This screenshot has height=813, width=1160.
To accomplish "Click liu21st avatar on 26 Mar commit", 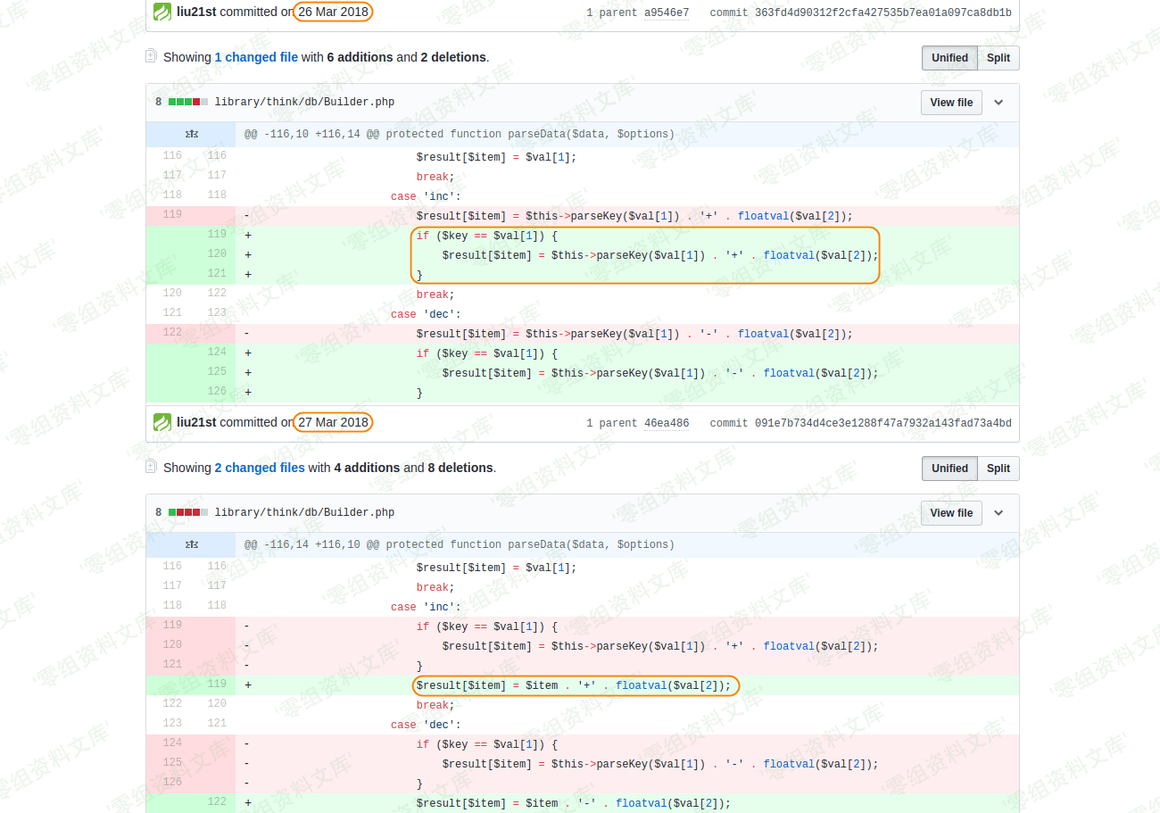I will pos(162,12).
